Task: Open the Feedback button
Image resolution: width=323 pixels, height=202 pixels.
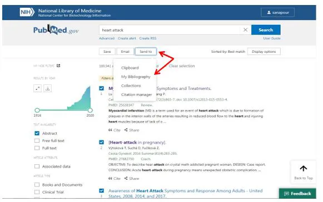Action: 297,193
